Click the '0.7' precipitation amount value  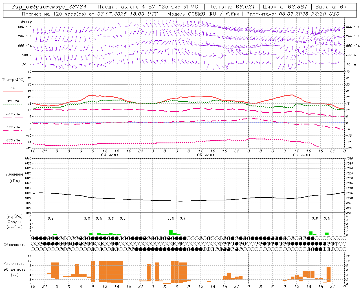click(111, 219)
